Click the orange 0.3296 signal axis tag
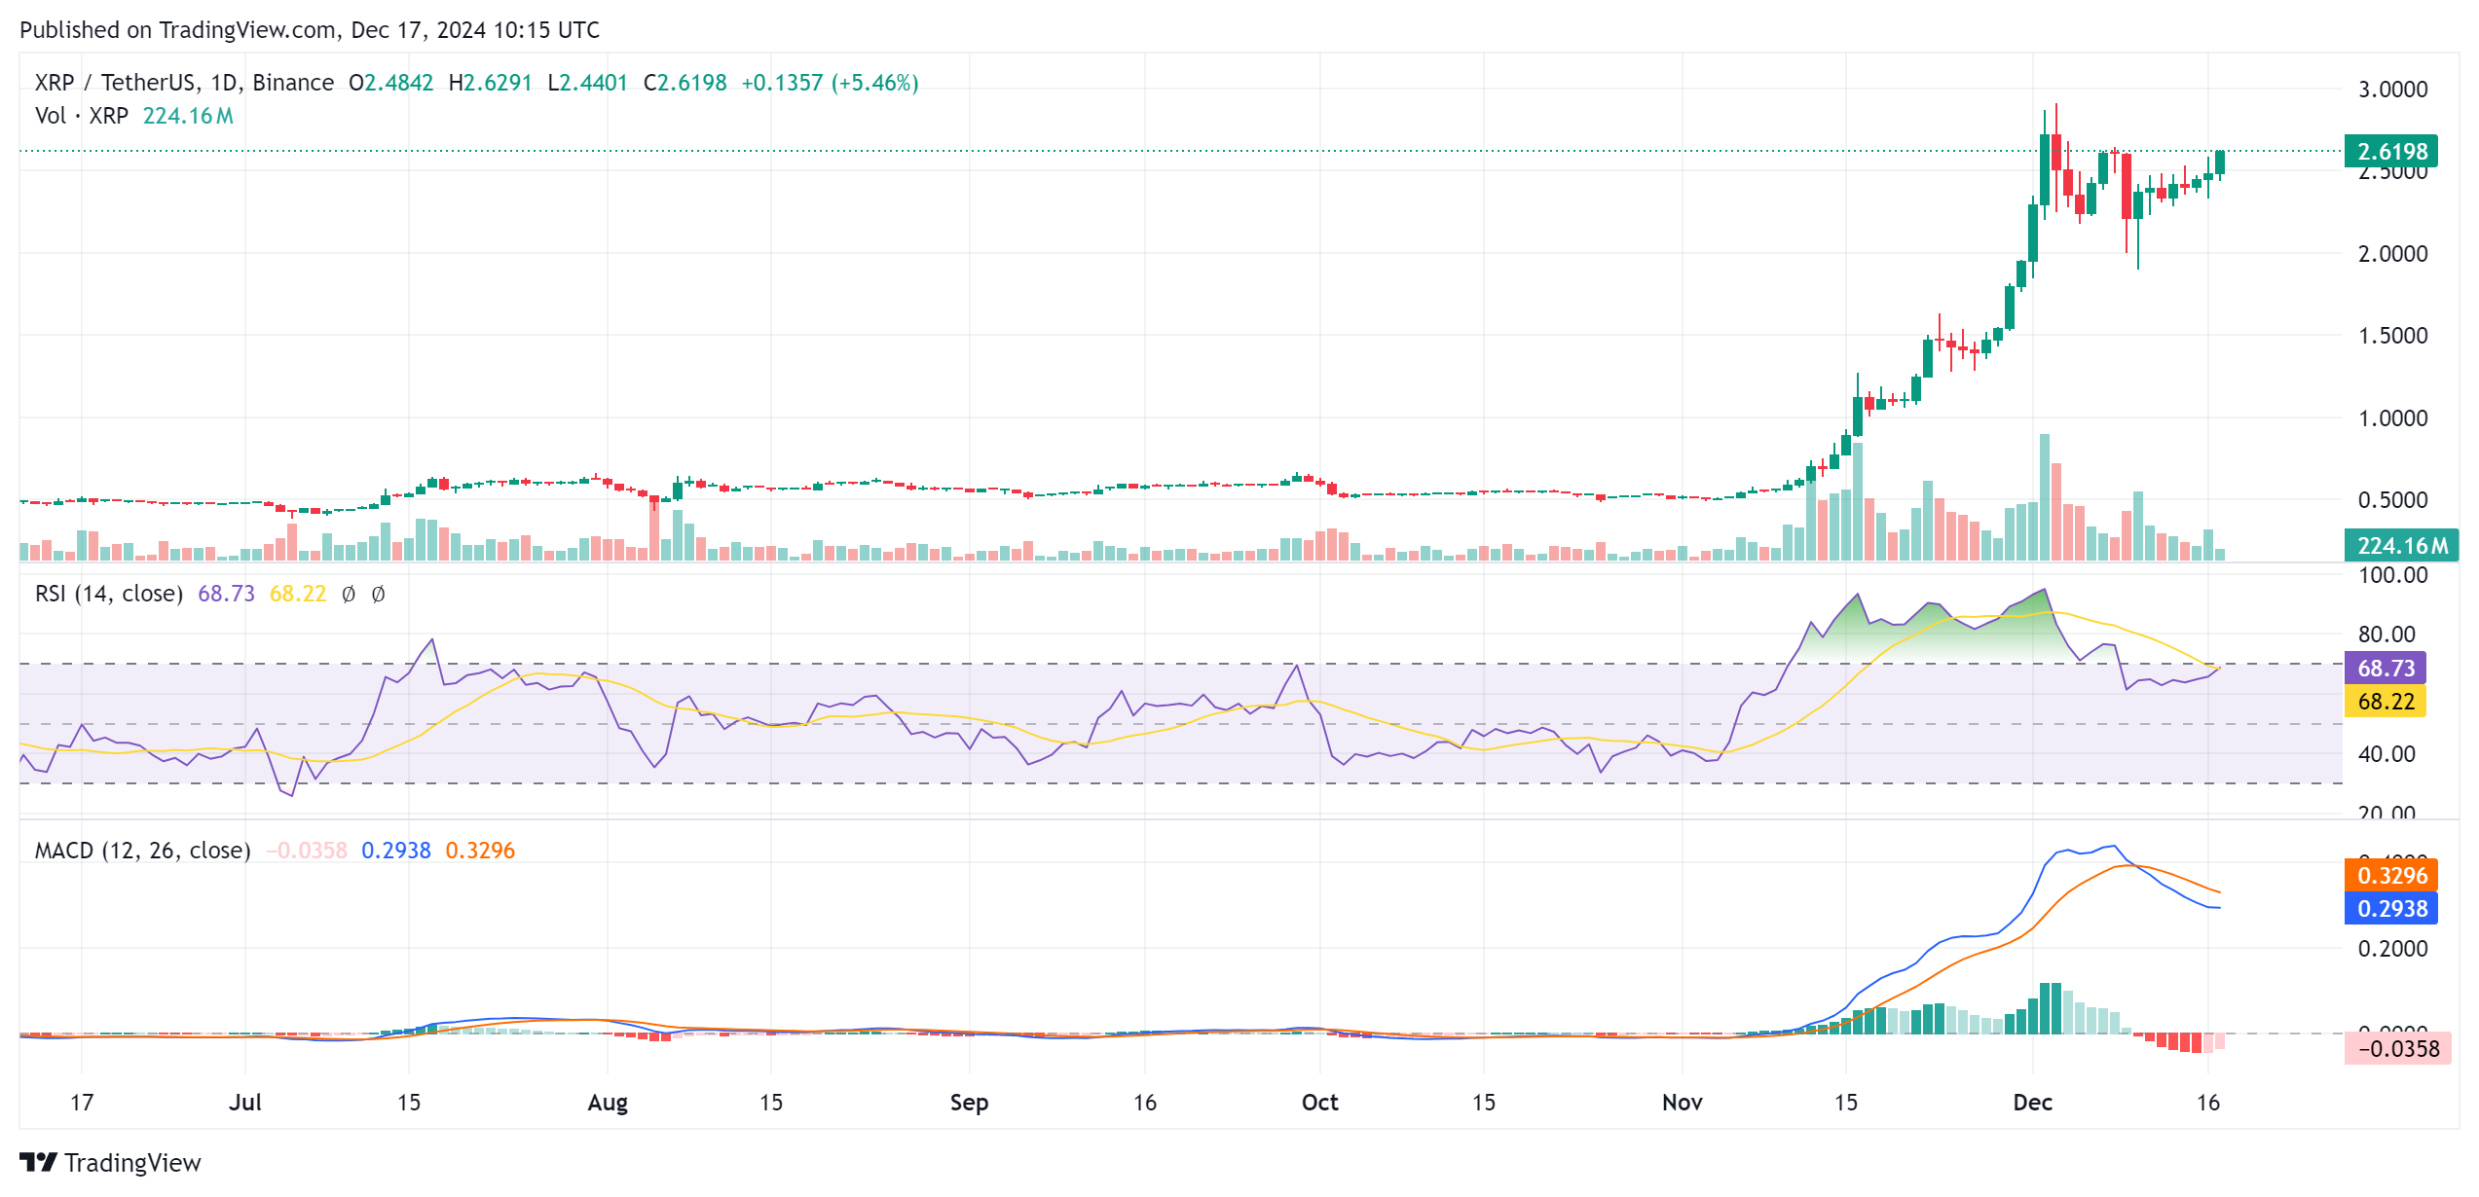This screenshot has width=2479, height=1197. [x=2391, y=876]
